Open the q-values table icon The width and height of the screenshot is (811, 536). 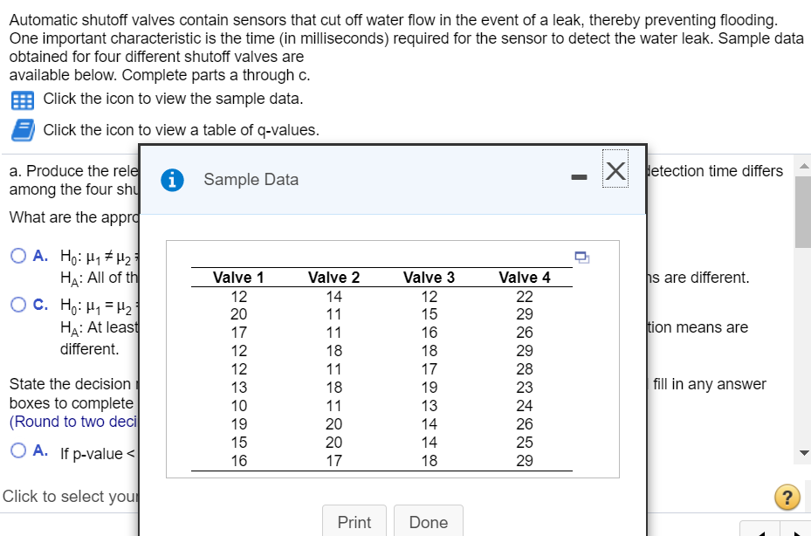pyautogui.click(x=20, y=130)
